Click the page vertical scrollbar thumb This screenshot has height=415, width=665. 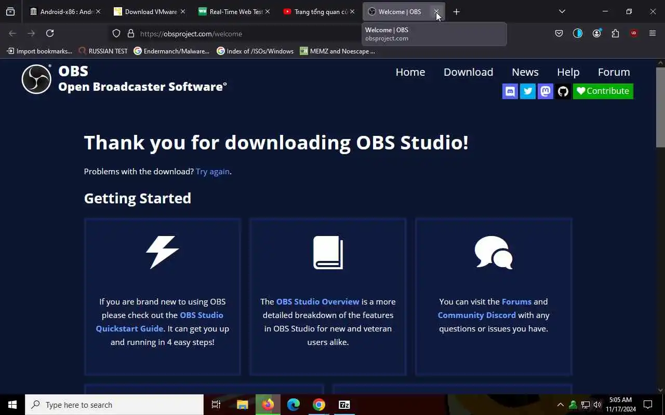coord(660,107)
